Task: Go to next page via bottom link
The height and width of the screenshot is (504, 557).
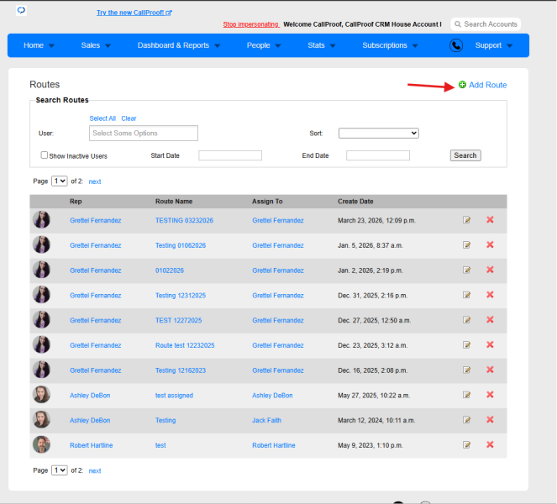Action: point(95,470)
